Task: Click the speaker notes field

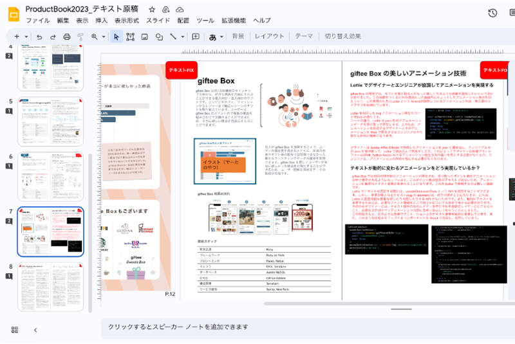Action: pos(308,327)
